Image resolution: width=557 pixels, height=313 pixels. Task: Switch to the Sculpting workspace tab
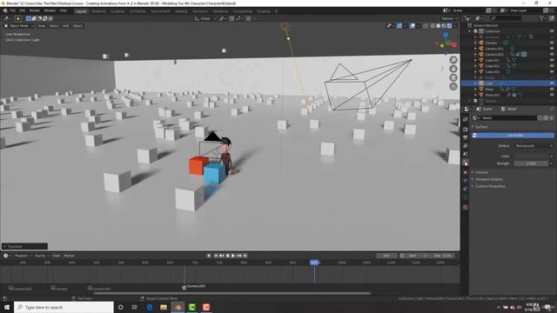(x=117, y=11)
